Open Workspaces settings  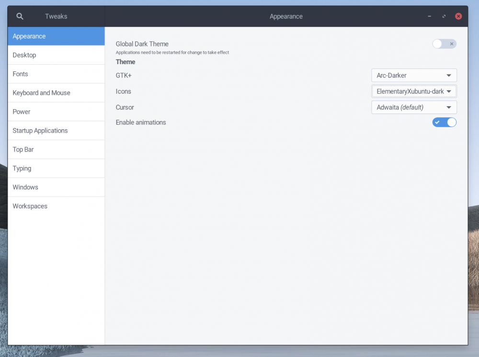[x=56, y=206]
